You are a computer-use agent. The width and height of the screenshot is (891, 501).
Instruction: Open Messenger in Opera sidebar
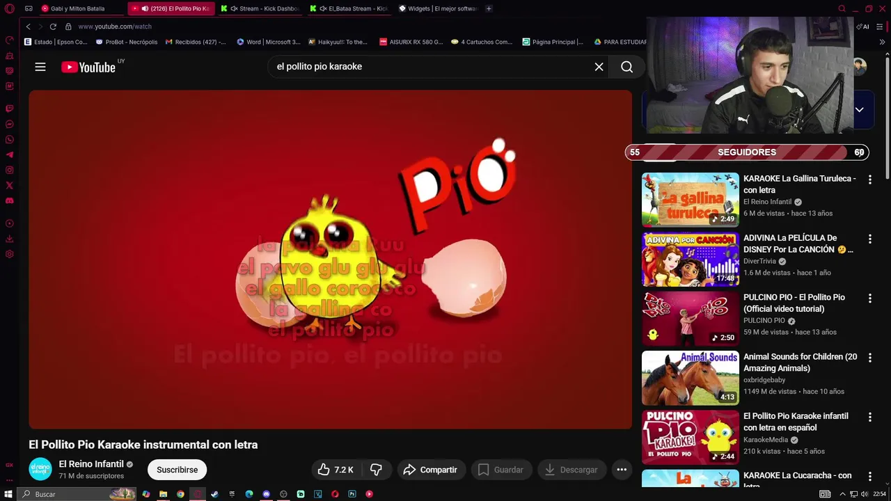(x=10, y=124)
